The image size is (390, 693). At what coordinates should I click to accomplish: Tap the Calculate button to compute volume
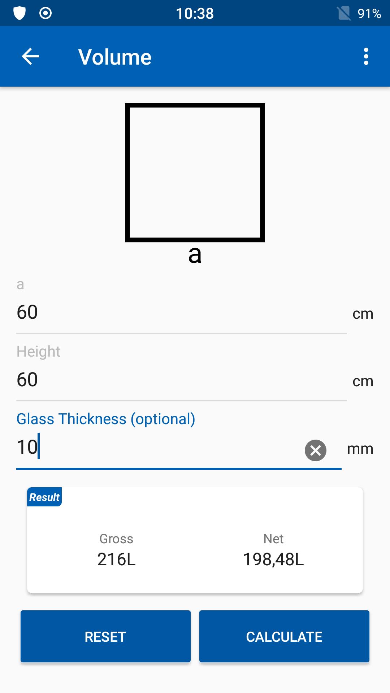pyautogui.click(x=284, y=636)
